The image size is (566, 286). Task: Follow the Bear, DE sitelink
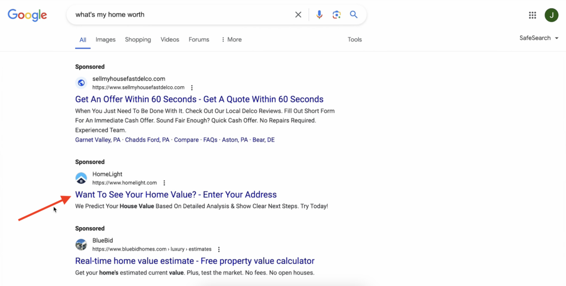tap(264, 140)
